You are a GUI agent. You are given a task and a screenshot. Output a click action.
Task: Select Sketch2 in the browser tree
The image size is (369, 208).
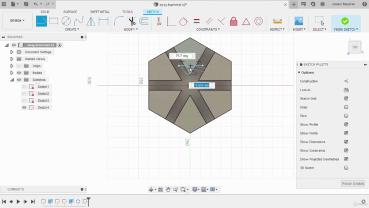coord(43,94)
